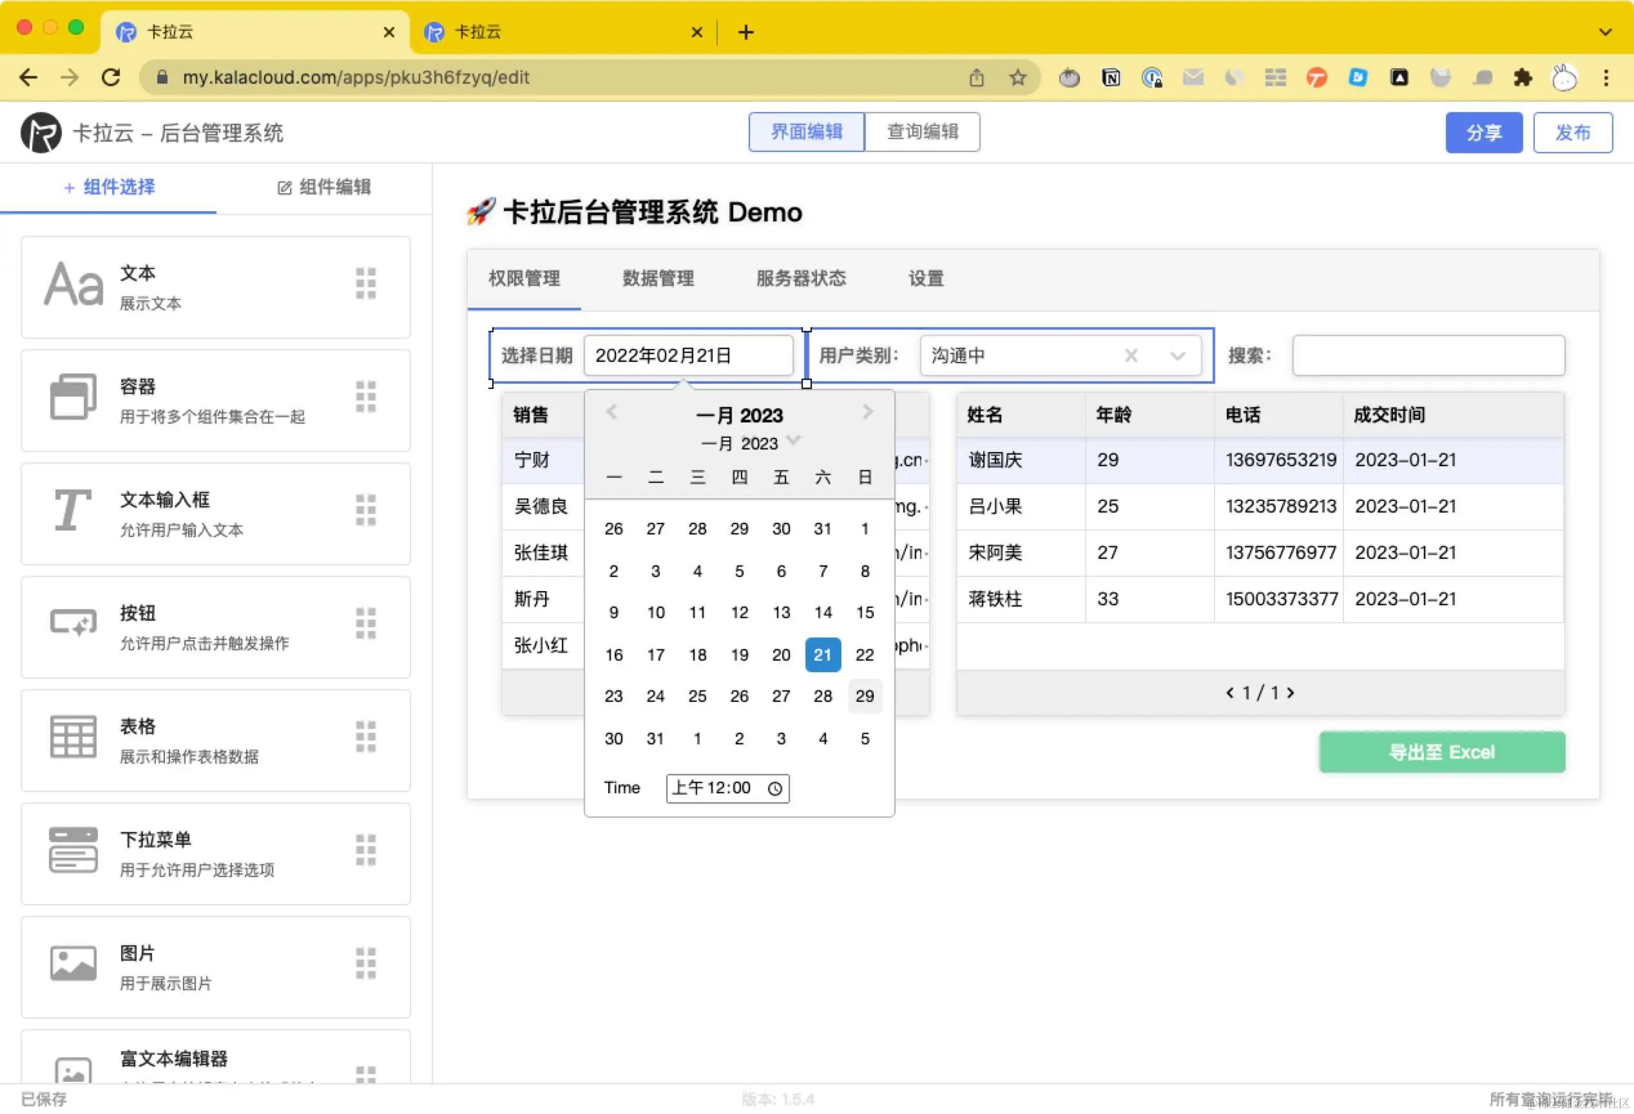Clear the 沟通中 selection with the X
Image resolution: width=1634 pixels, height=1114 pixels.
click(1131, 355)
